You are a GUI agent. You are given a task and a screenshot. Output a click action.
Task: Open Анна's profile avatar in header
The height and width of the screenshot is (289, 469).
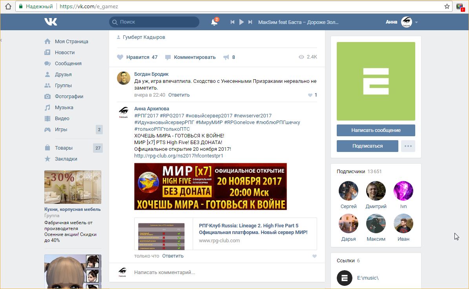(x=407, y=22)
